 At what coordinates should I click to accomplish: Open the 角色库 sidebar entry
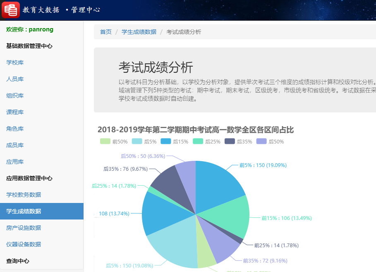click(15, 129)
